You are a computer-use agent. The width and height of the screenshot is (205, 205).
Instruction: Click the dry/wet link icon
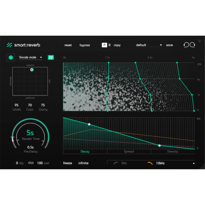click(31, 163)
